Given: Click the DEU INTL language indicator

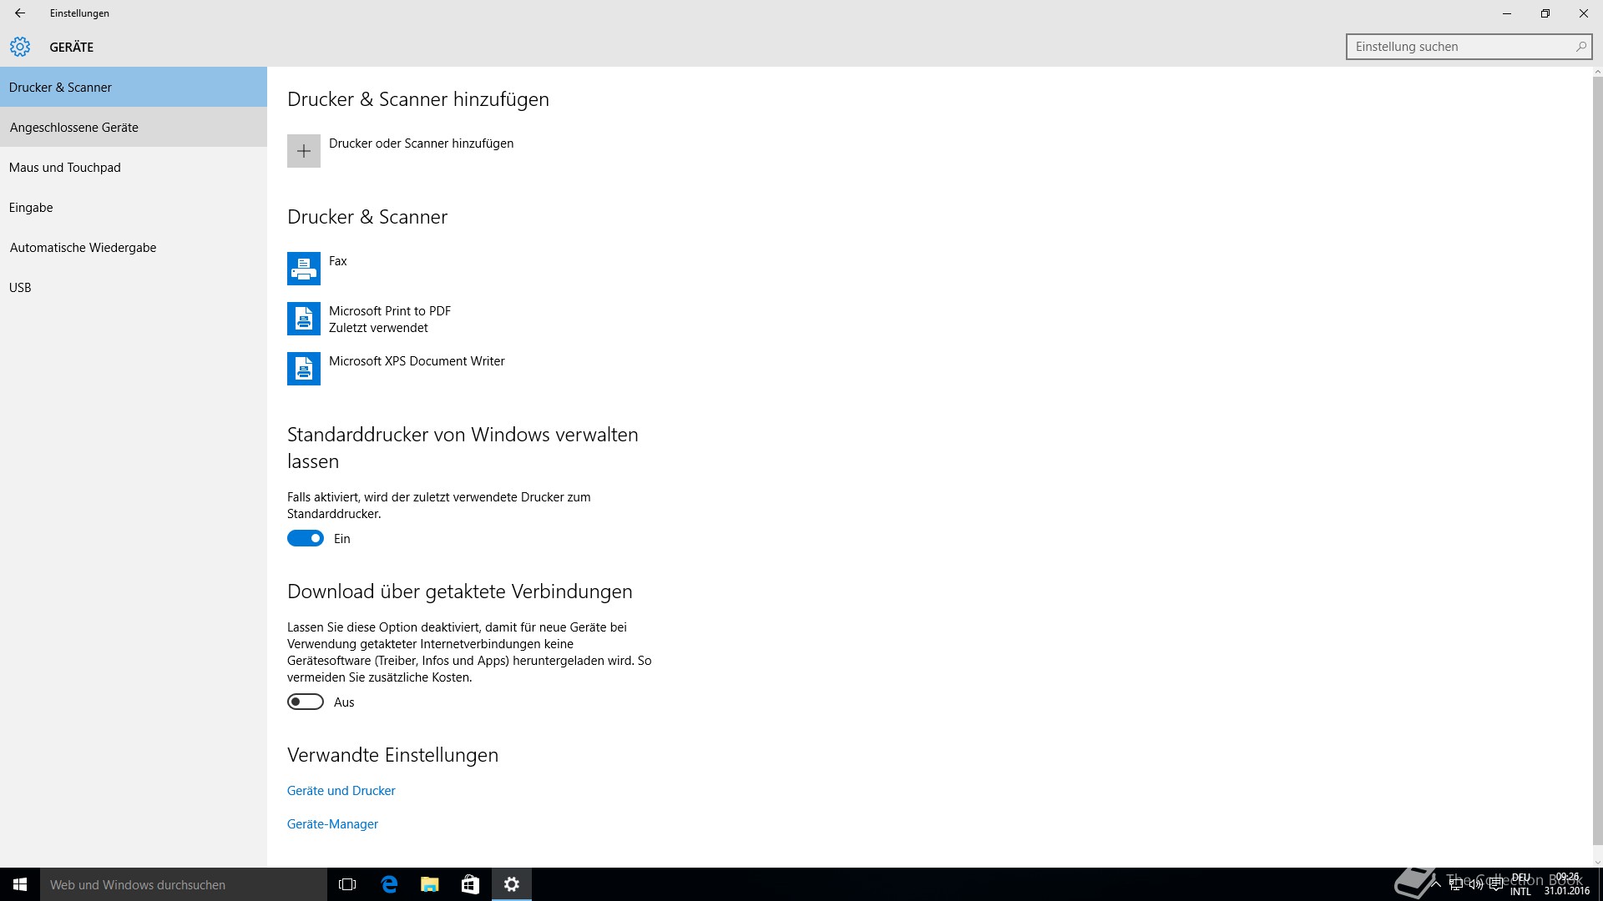Looking at the screenshot, I should (1521, 884).
